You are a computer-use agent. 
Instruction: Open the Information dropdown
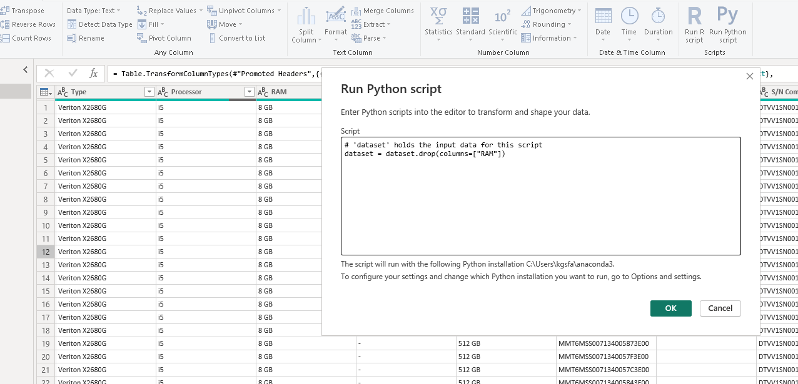[550, 38]
